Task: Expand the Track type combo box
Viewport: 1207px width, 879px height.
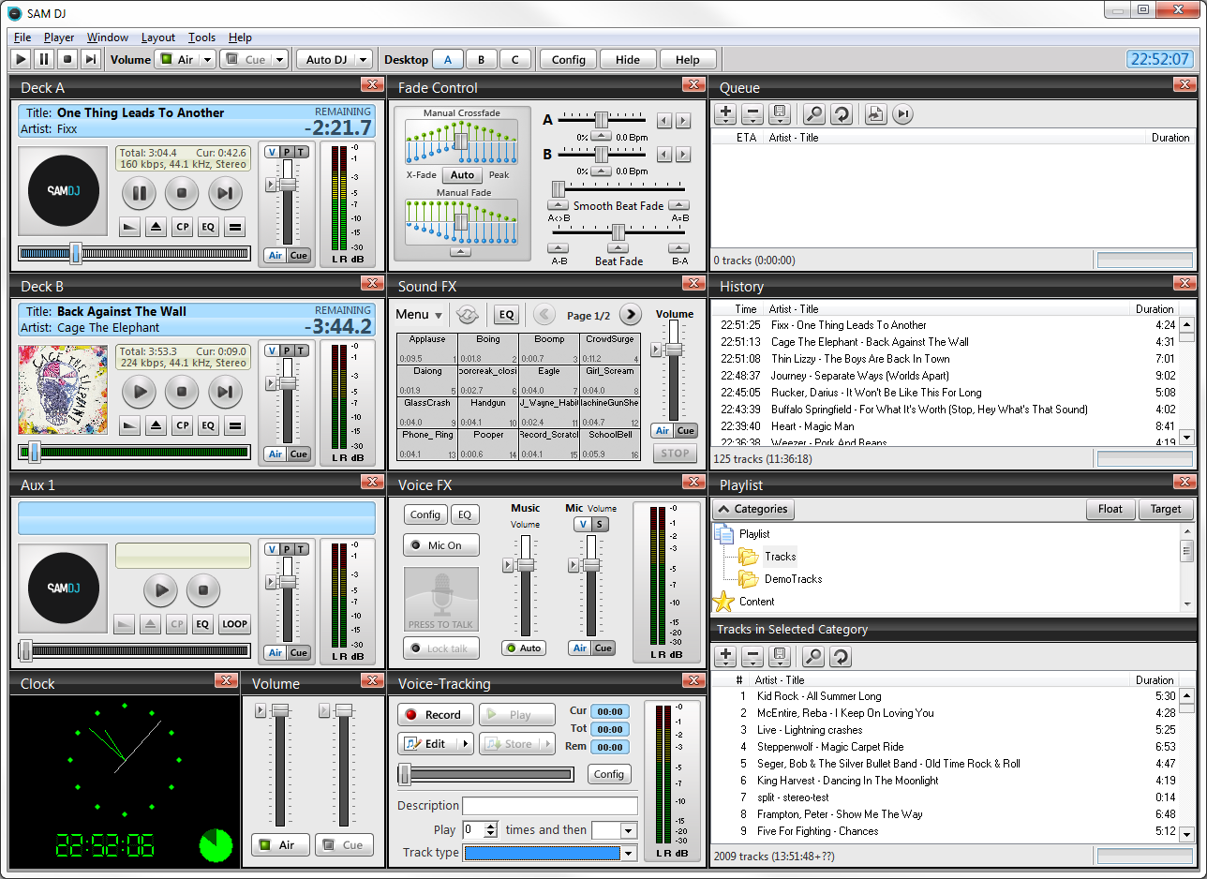Action: 628,853
